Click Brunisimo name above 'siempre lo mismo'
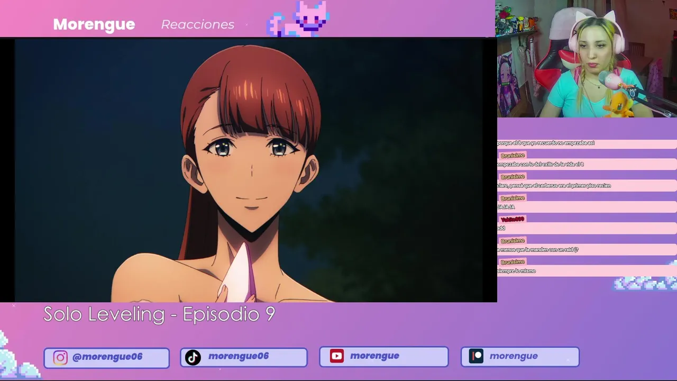 [x=513, y=262]
